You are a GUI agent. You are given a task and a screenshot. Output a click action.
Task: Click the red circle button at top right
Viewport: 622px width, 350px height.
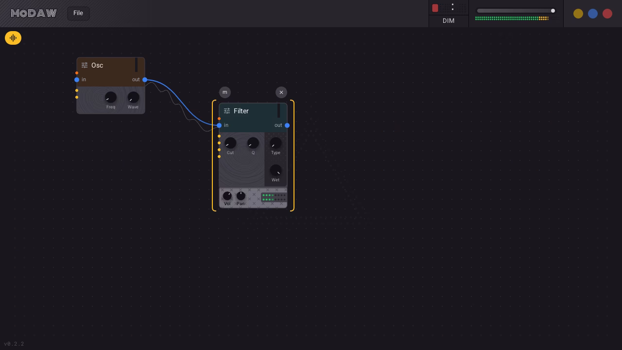607,14
